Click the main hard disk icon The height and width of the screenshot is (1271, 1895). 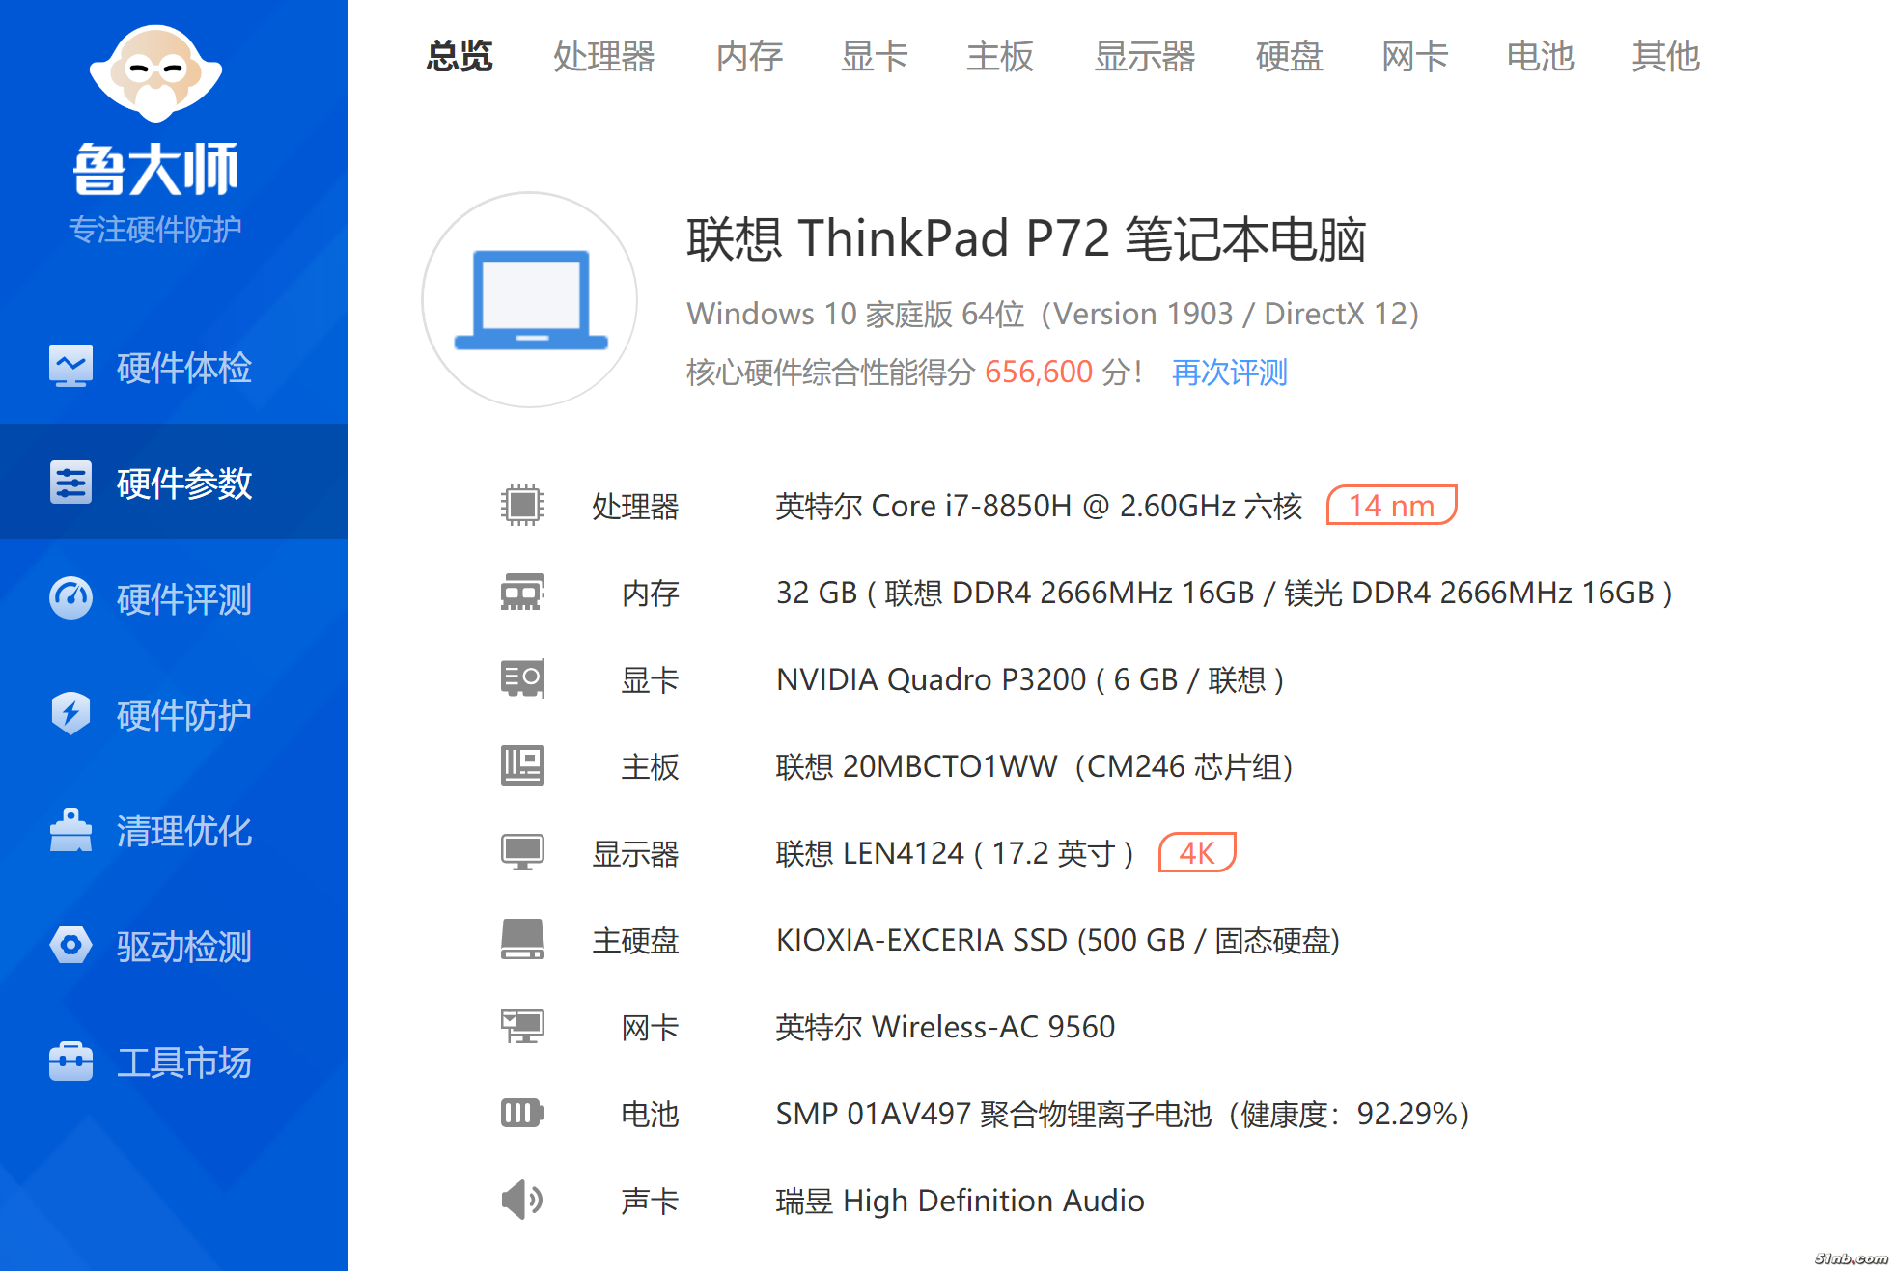click(522, 939)
